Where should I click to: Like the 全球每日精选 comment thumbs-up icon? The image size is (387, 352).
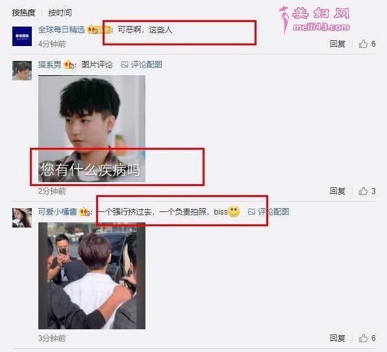[x=363, y=44]
